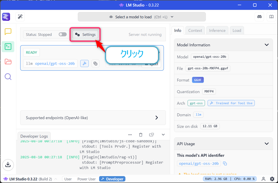Clear Developer Logs with trash icon
Viewport: 278px width, 183px height.
click(x=140, y=135)
